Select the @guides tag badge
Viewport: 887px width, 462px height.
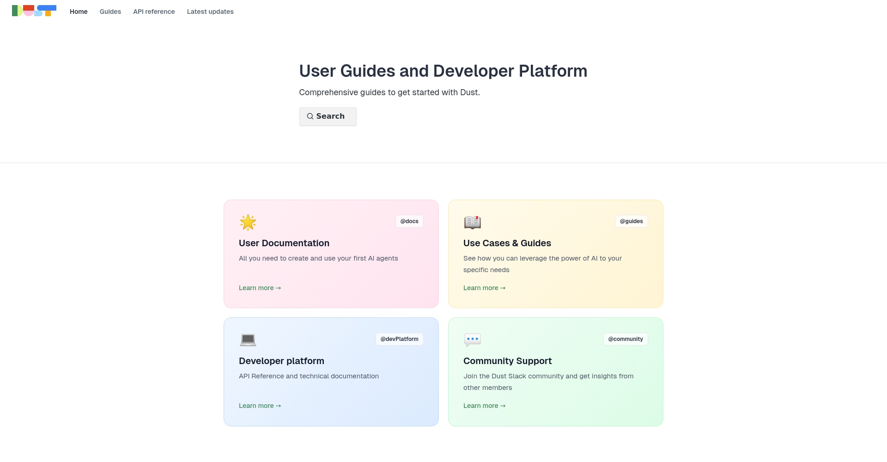[631, 221]
